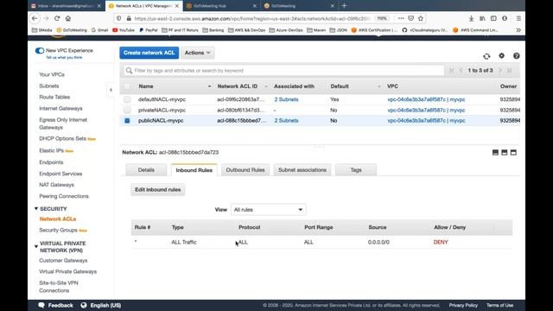Set details pane to smallest layout icon
The width and height of the screenshot is (553, 311).
[x=495, y=152]
